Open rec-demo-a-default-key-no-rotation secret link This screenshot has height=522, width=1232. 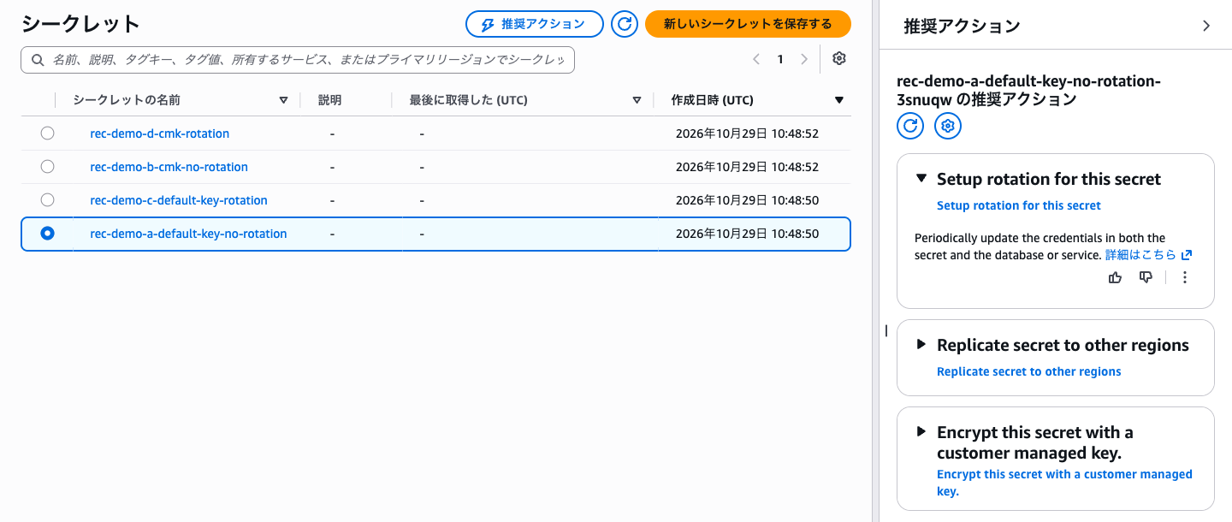pyautogui.click(x=188, y=234)
